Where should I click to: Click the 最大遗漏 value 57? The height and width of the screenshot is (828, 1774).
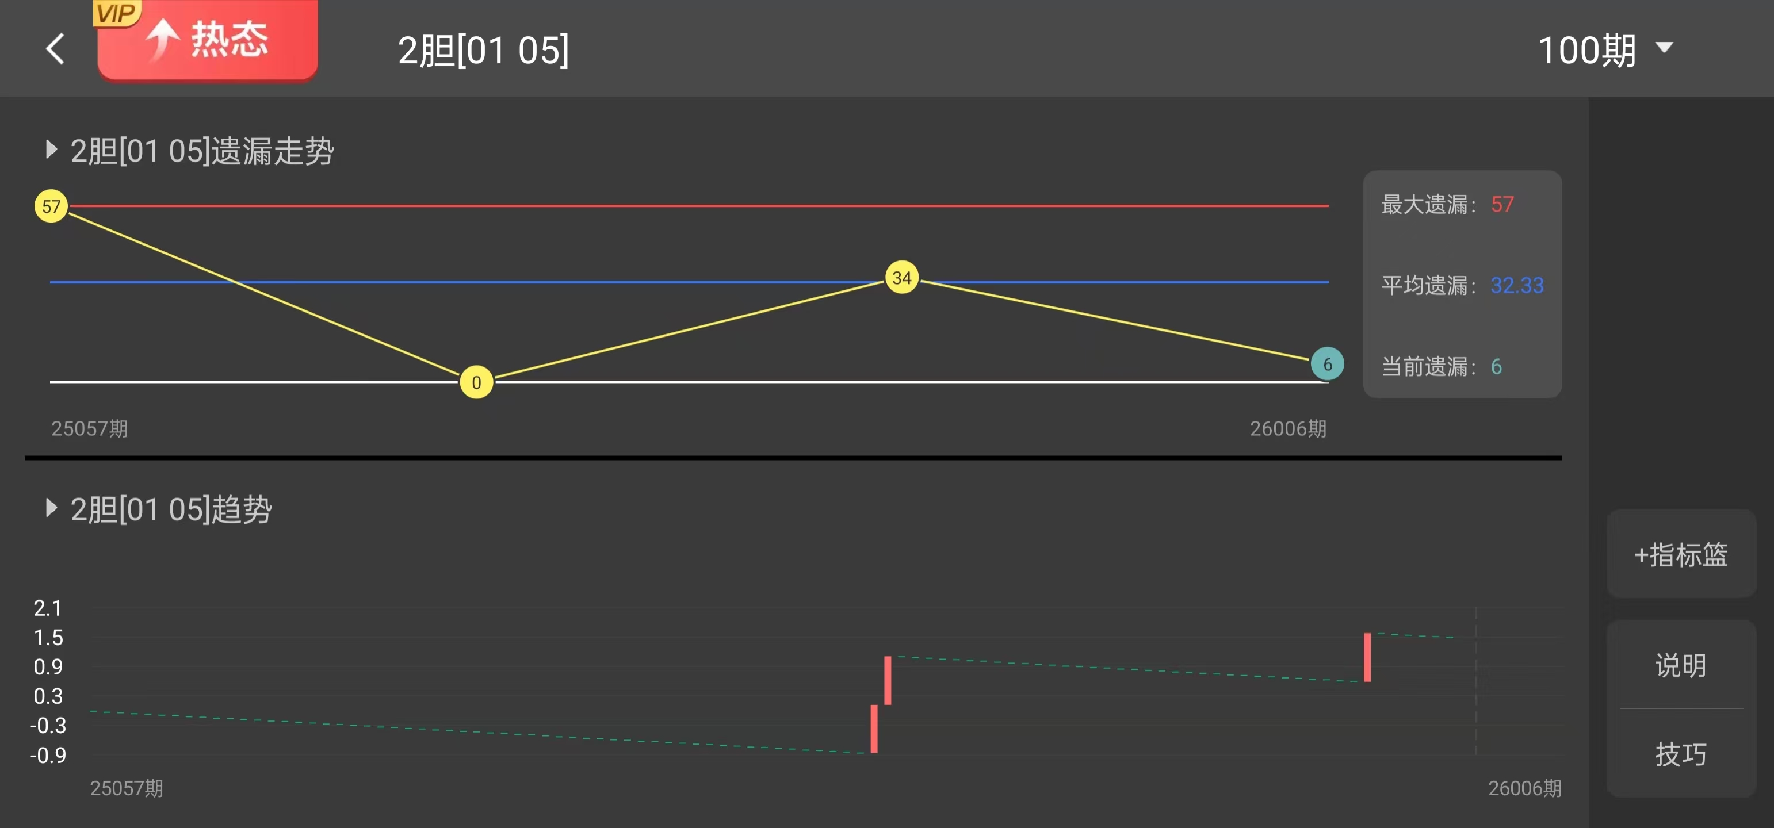click(1502, 205)
